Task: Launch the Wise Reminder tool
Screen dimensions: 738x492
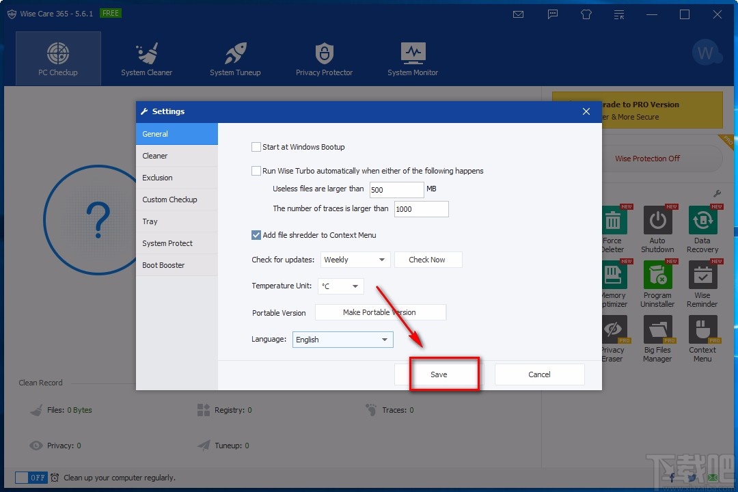Action: tap(702, 284)
